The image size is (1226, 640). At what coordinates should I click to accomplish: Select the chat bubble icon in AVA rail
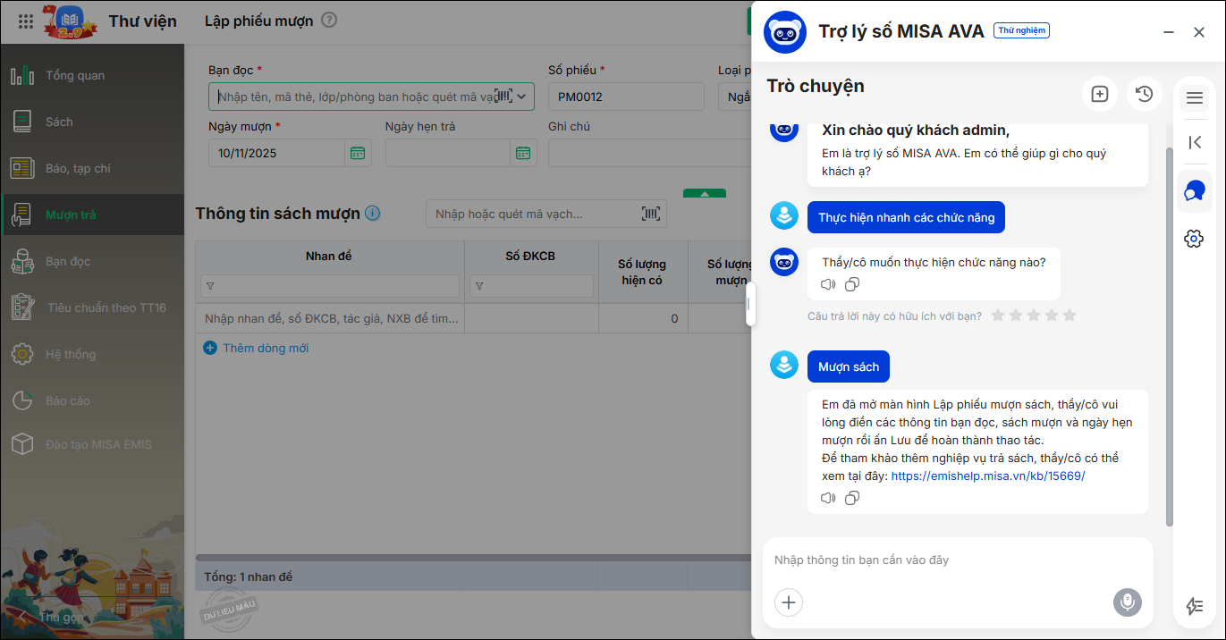(x=1195, y=190)
